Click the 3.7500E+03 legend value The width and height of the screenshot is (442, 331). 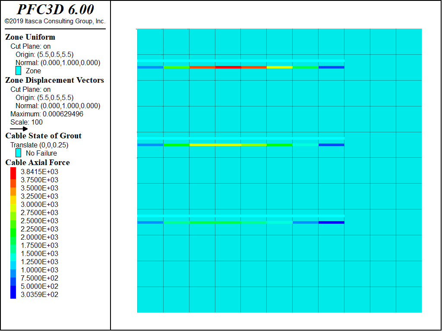[x=39, y=180]
